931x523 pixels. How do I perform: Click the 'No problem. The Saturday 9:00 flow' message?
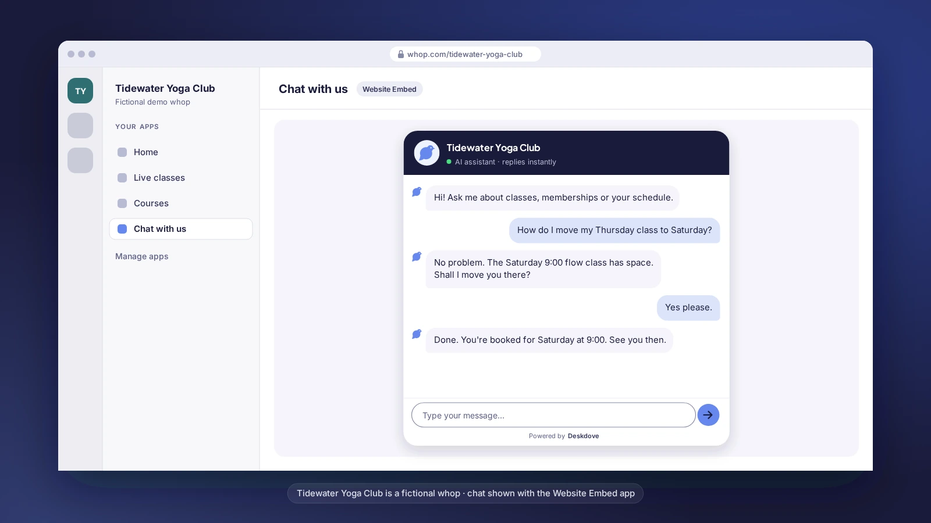[x=543, y=268]
